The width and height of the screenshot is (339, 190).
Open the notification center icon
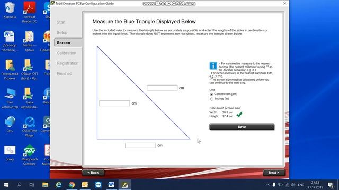(x=331, y=185)
